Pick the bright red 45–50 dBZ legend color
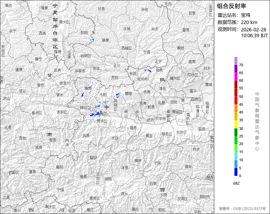 coord(236,101)
